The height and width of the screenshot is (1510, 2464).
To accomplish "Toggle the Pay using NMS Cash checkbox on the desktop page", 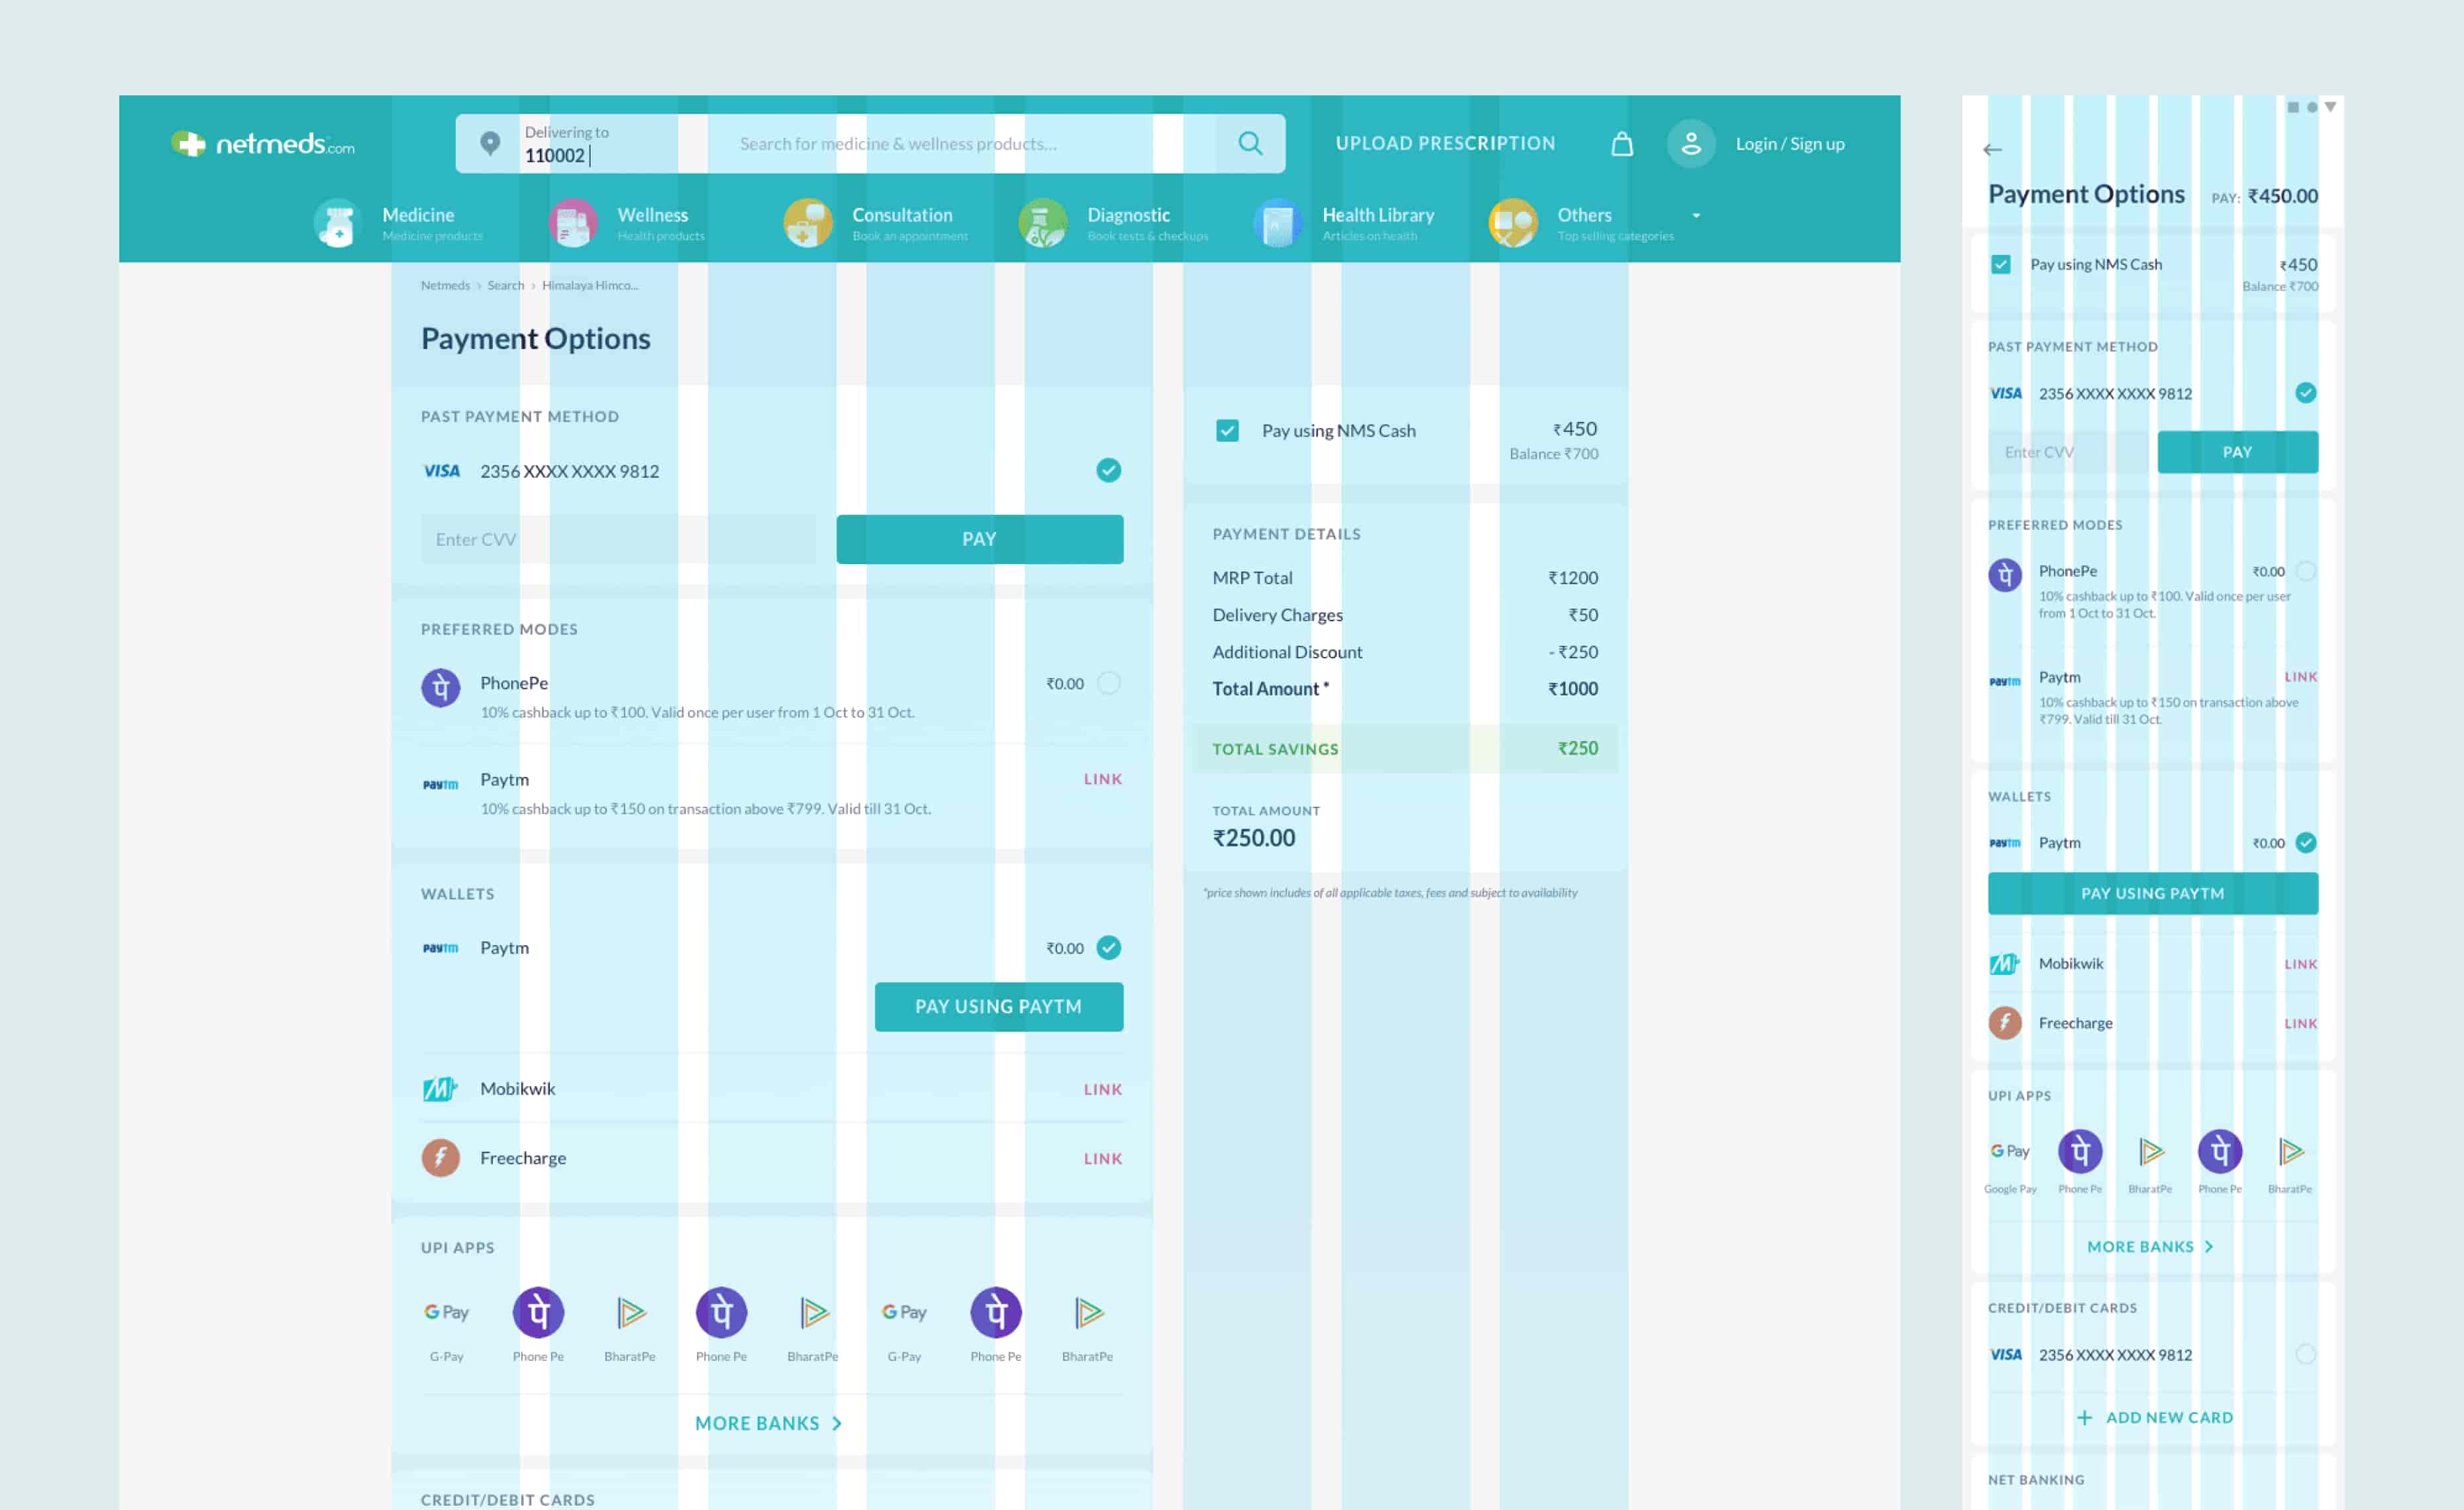I will [1227, 431].
